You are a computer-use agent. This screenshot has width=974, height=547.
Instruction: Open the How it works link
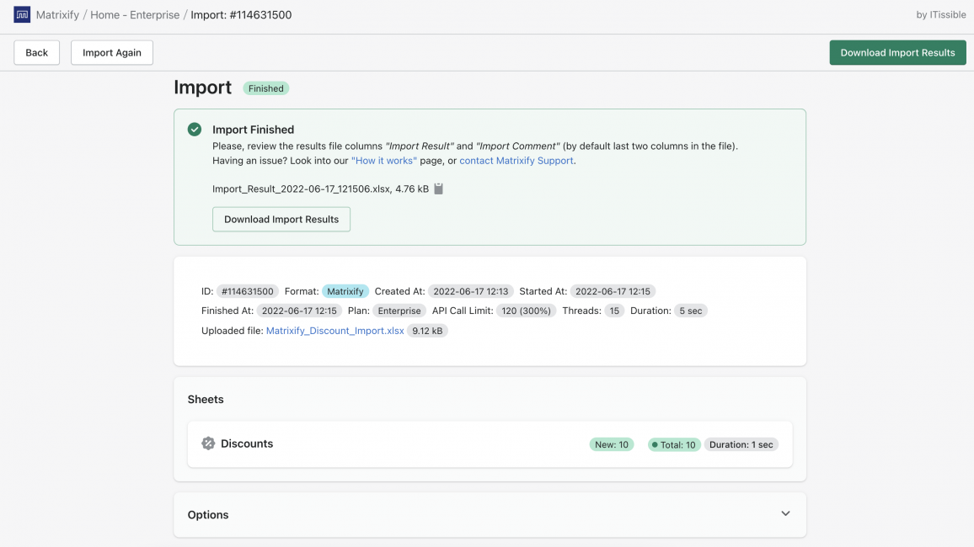(384, 160)
